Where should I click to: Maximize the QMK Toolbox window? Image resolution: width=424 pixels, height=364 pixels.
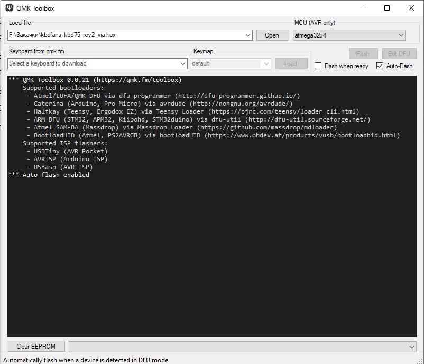point(387,8)
